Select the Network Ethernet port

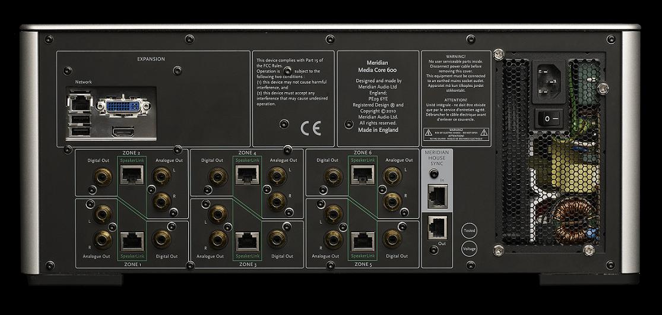tap(80, 103)
